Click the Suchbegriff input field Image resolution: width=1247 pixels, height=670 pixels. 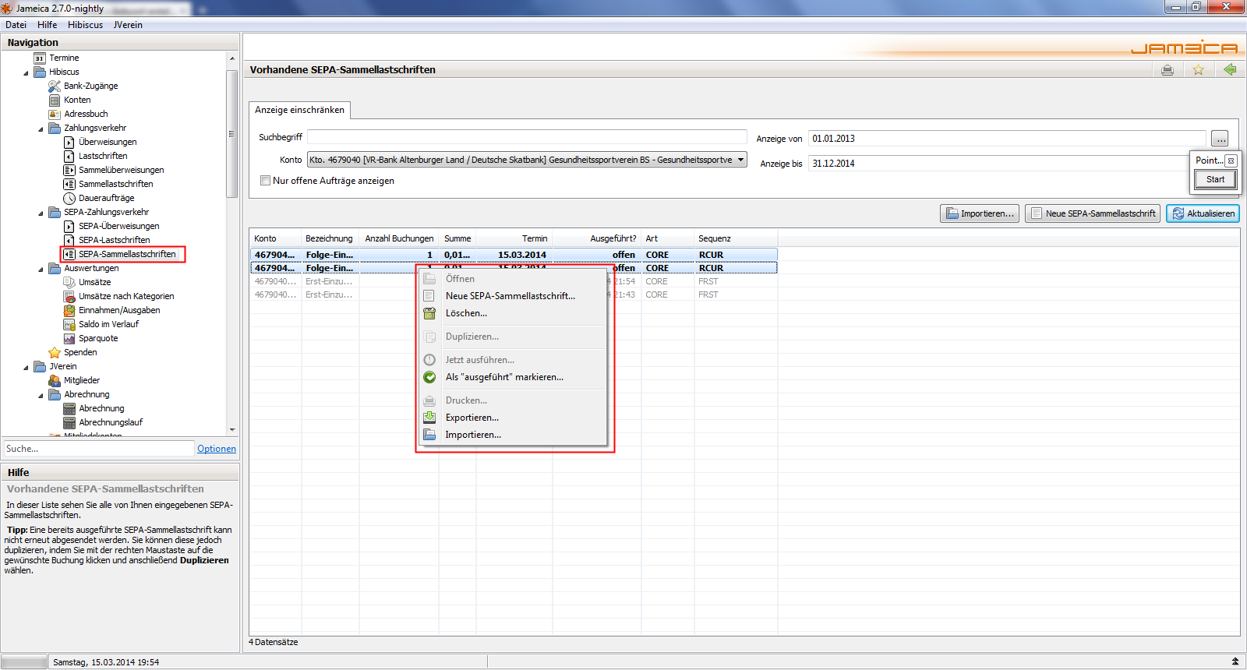(527, 137)
